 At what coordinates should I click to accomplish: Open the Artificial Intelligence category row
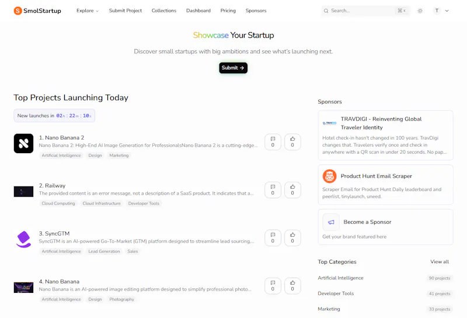coord(385,278)
